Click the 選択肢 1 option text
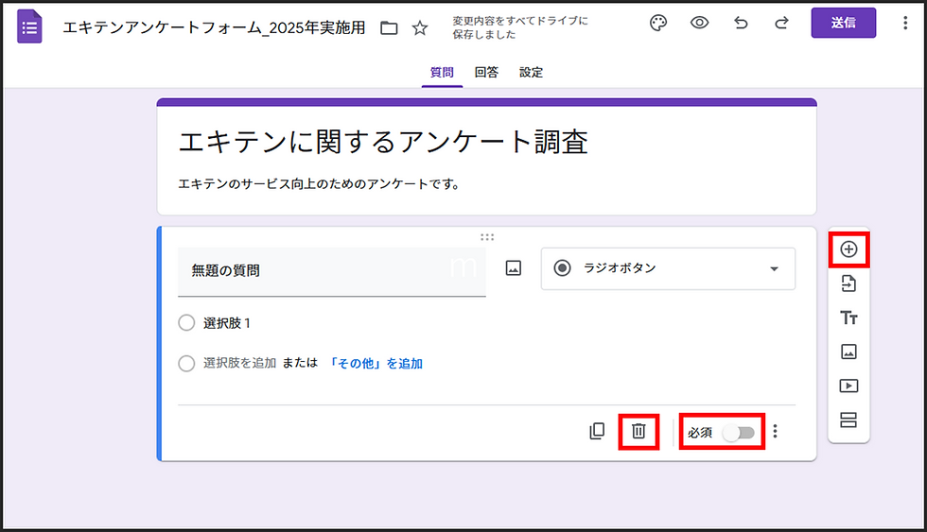The width and height of the screenshot is (927, 532). point(227,323)
